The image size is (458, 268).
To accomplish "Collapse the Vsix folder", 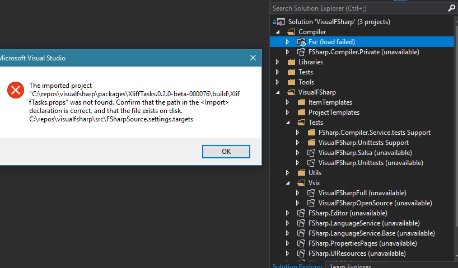I will pyautogui.click(x=287, y=183).
